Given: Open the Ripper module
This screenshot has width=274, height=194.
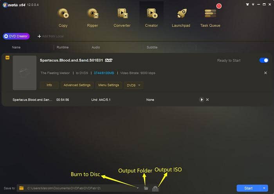Looking at the screenshot, I should pos(93,18).
